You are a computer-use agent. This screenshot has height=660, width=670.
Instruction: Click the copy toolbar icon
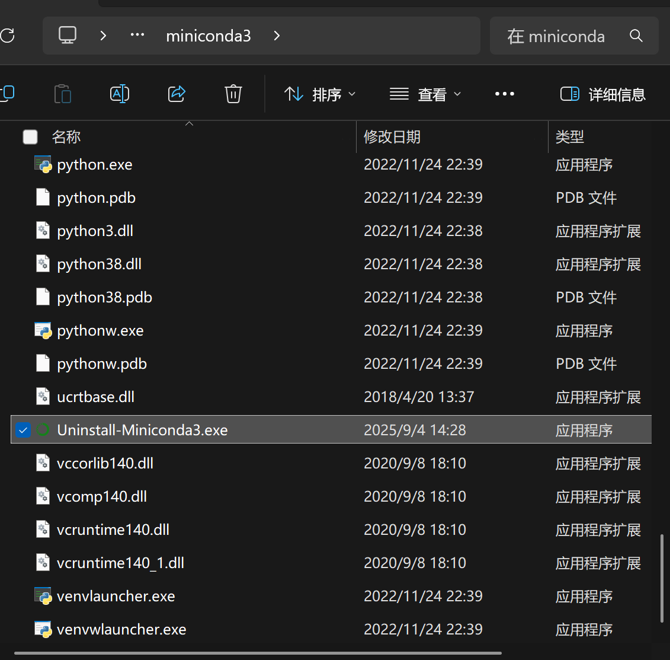(x=7, y=94)
